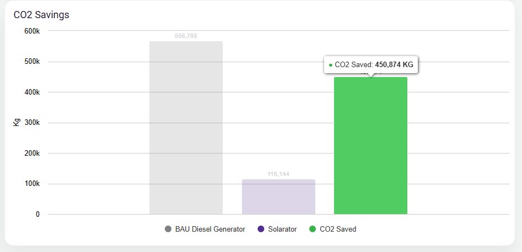This screenshot has height=252, width=522.
Task: Click the small green dot inside the tooltip
Action: coord(331,65)
